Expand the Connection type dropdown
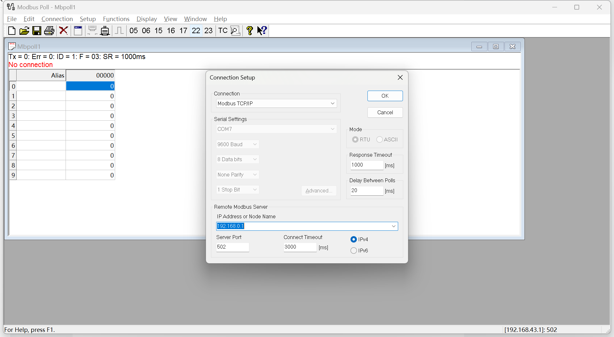 tap(333, 103)
